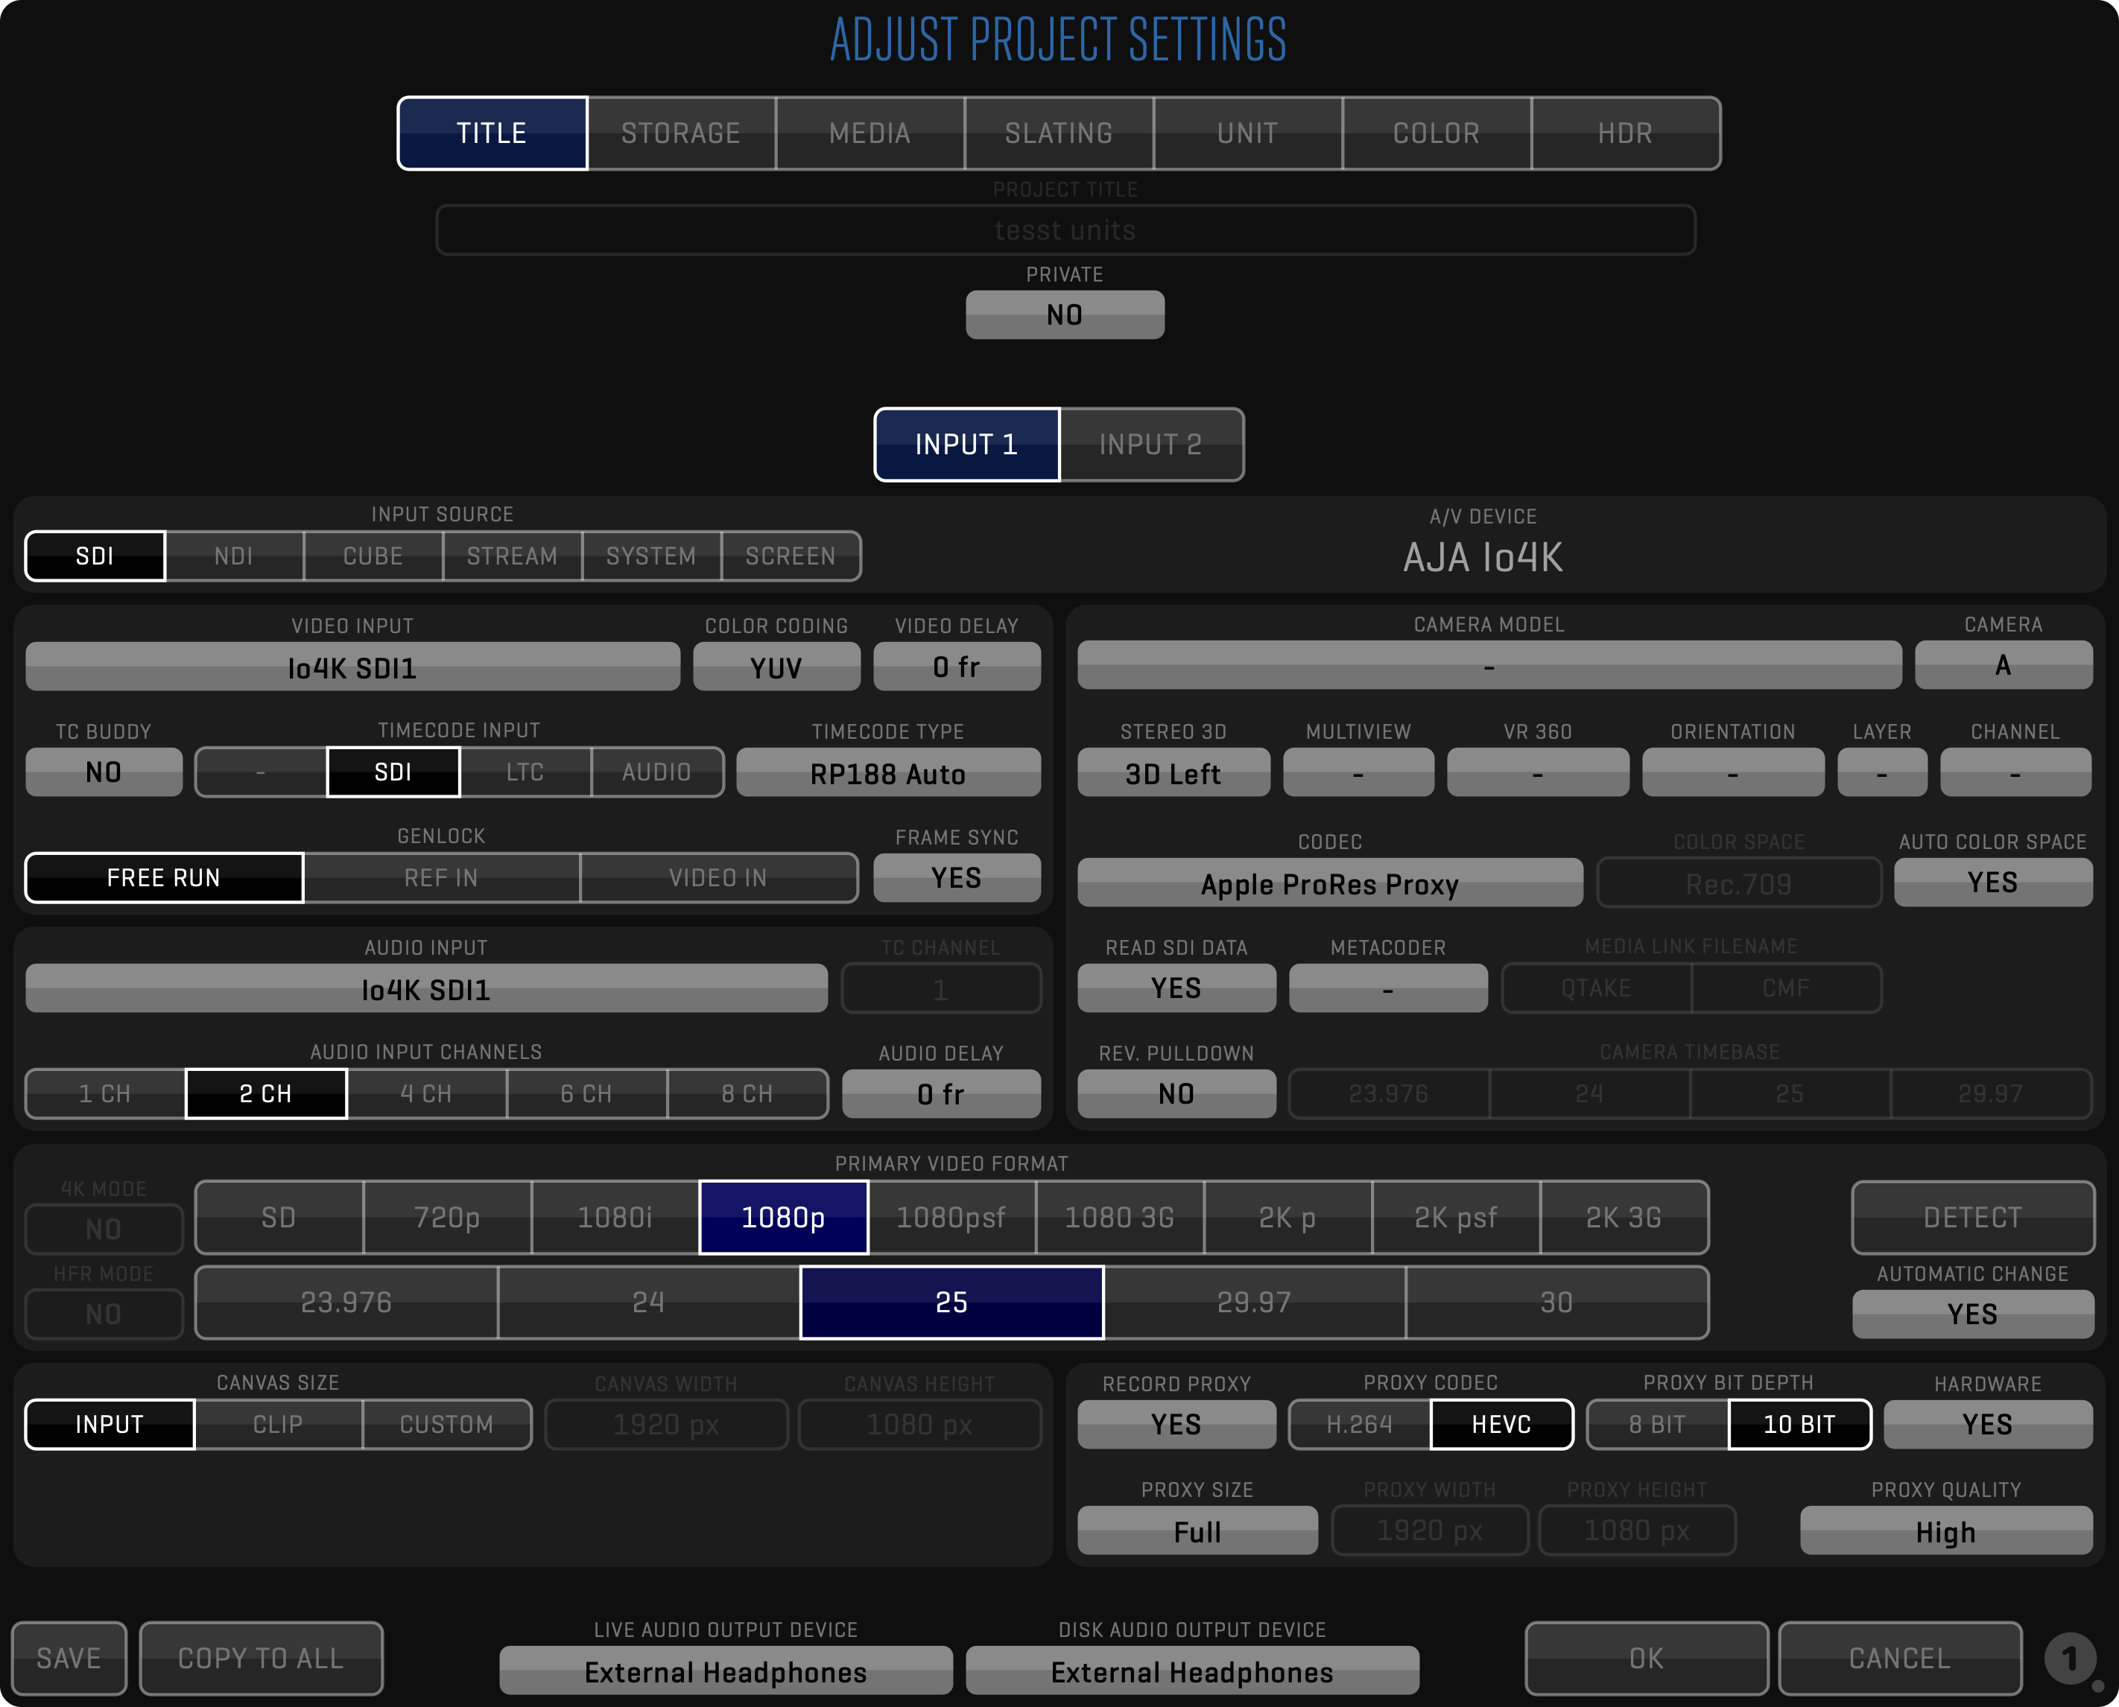Select the INPUT 2 tab

[1151, 445]
